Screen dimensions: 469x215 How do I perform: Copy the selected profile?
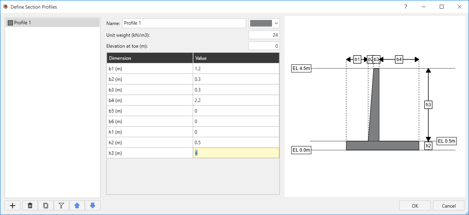(x=46, y=206)
